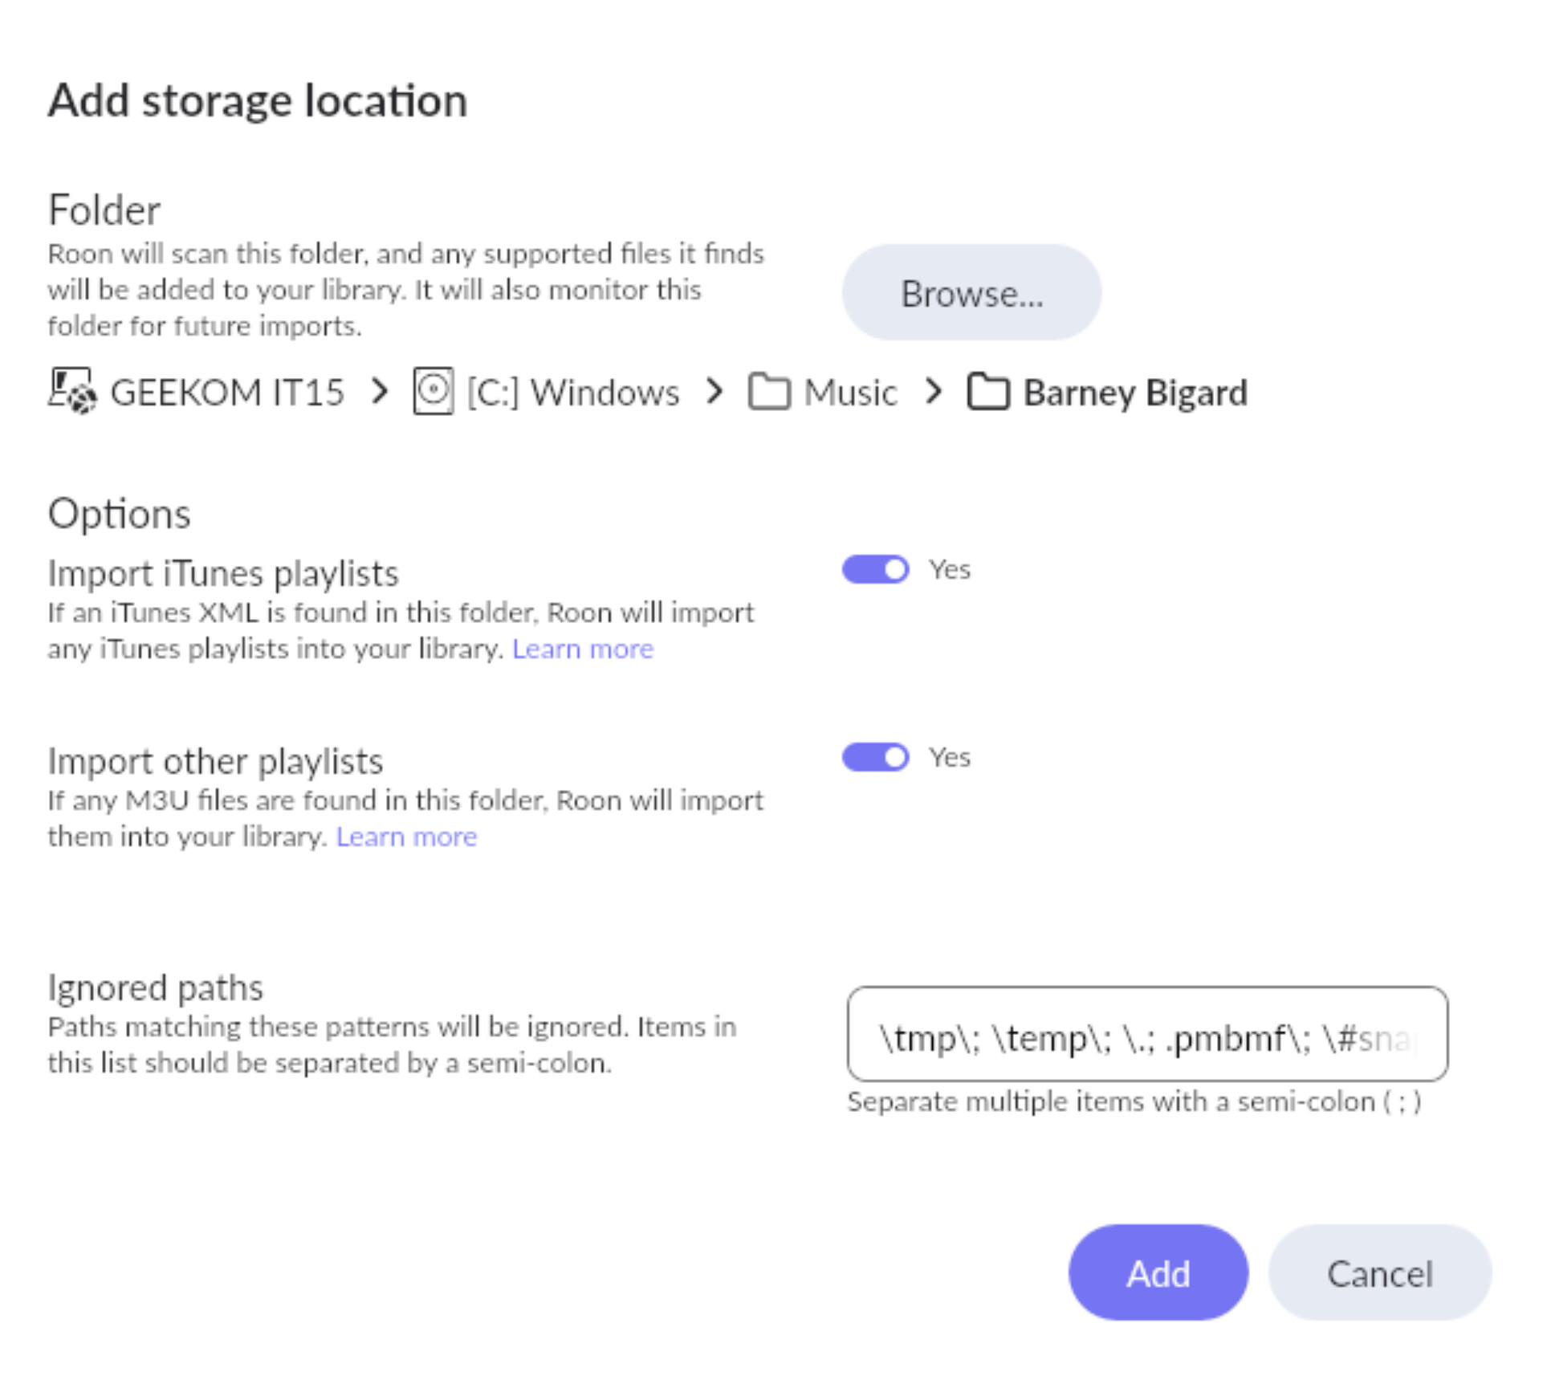Toggle off Import iTunes playlists switch
Screen dimensions: 1551x1380
point(875,570)
